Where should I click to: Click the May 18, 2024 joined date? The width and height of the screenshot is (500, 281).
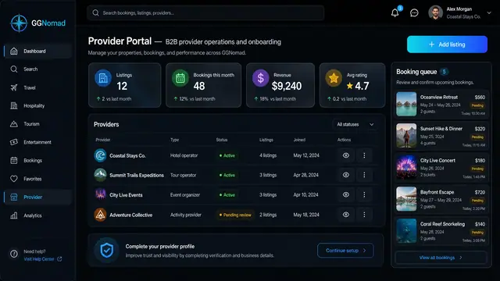306,215
